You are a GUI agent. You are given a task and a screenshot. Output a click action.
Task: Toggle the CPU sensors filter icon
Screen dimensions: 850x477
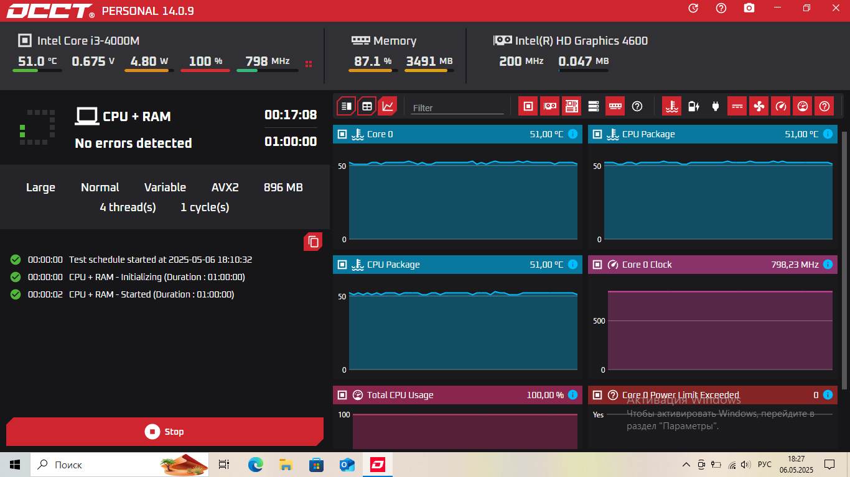(x=528, y=106)
